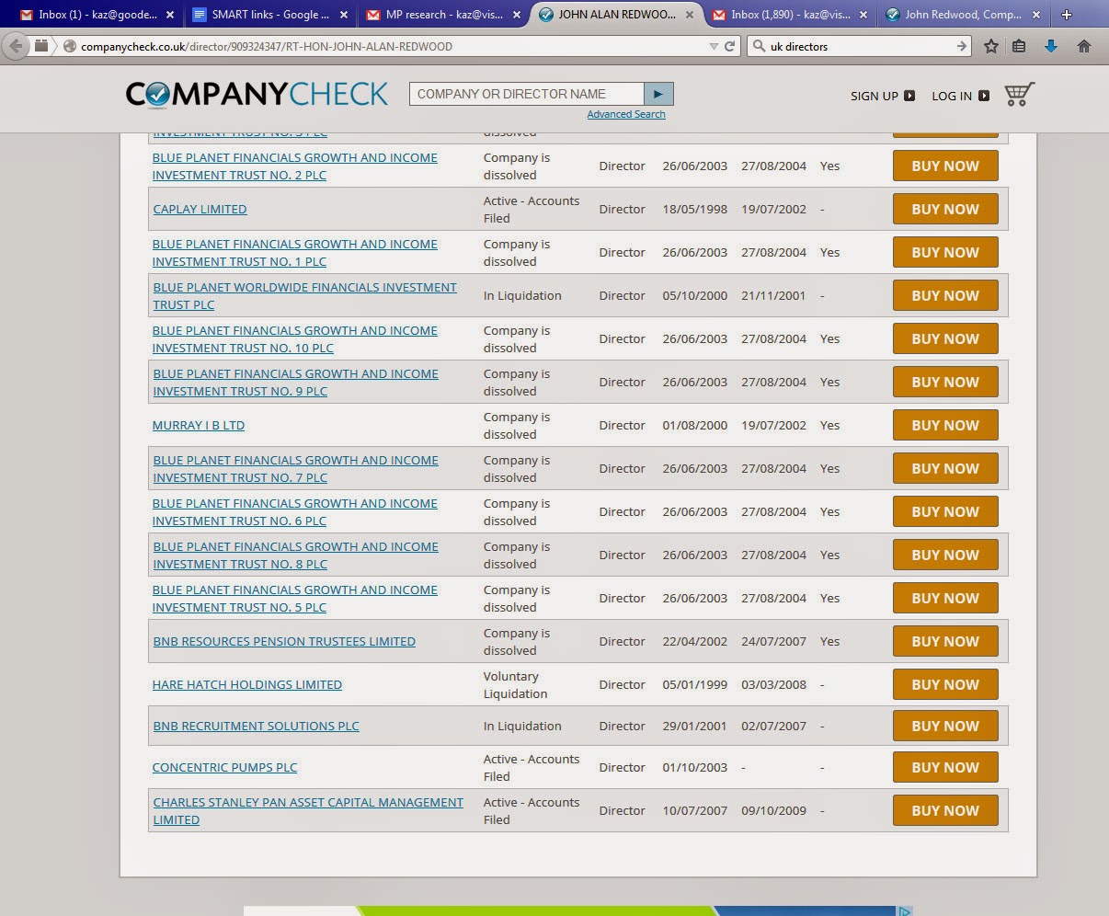Go to the browser home page icon
This screenshot has height=916, width=1109.
(1084, 46)
